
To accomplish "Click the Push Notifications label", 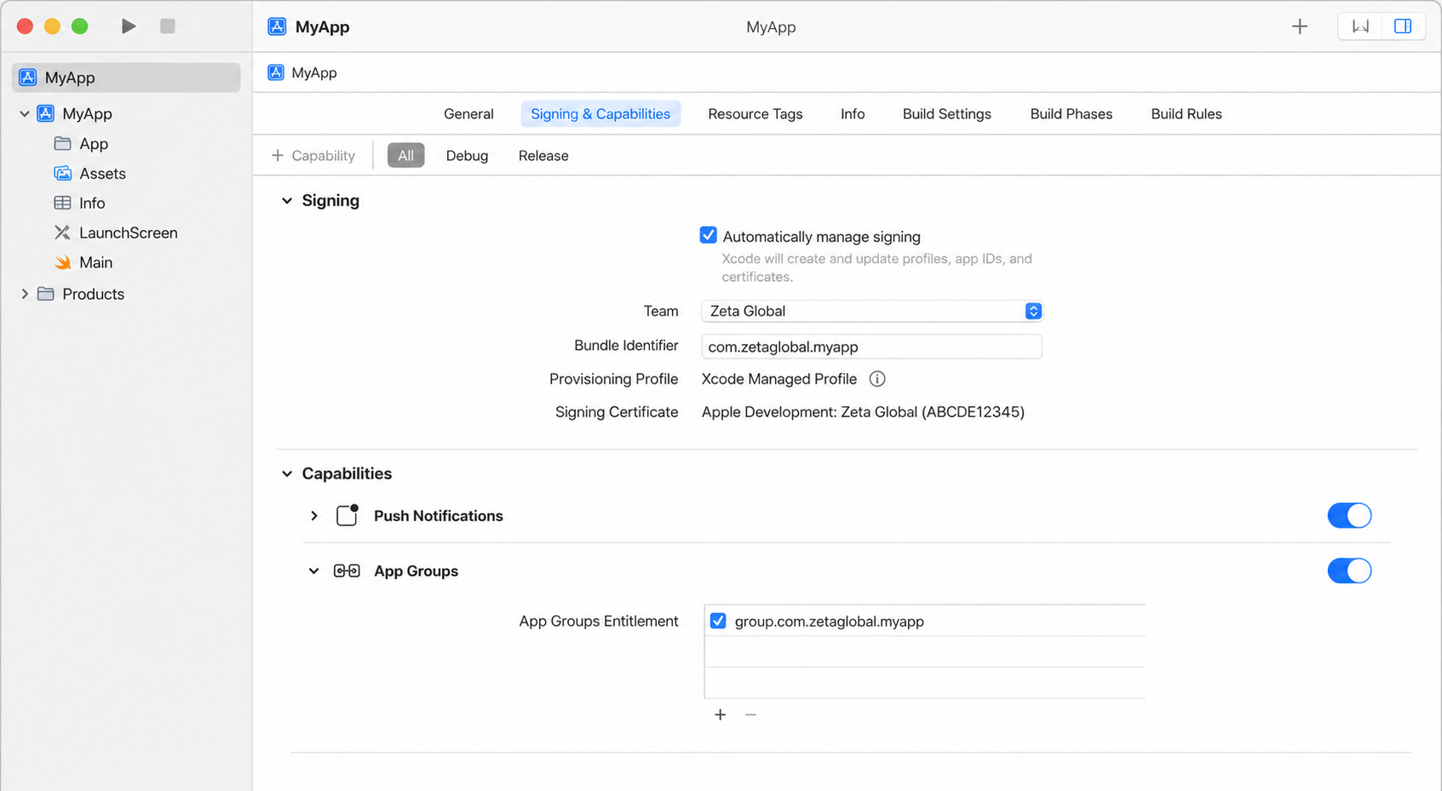I will pos(439,516).
